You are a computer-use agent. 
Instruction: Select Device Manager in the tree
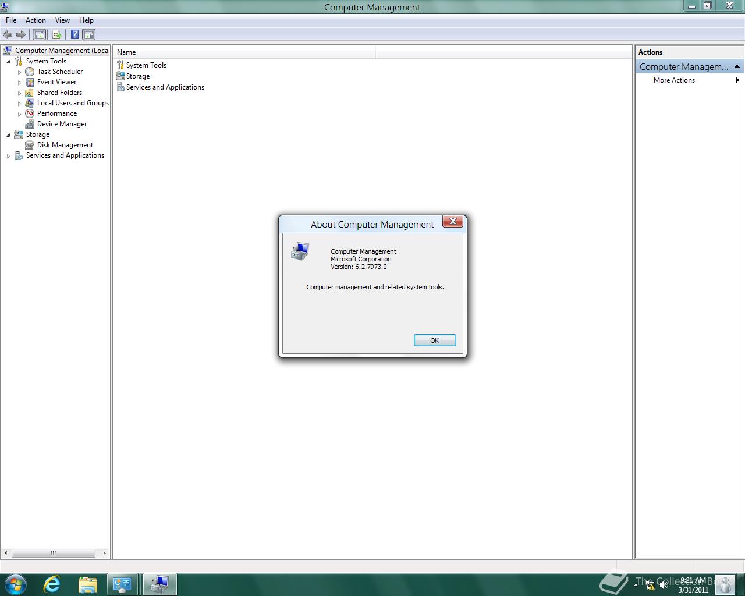[62, 124]
